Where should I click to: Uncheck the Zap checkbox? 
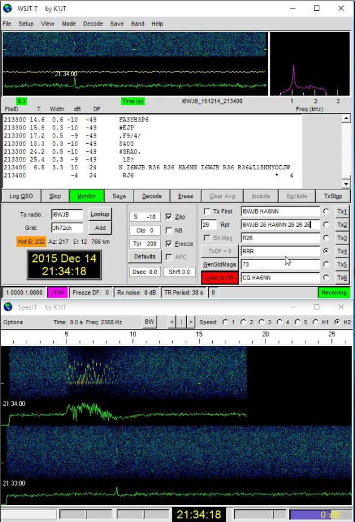pyautogui.click(x=169, y=217)
